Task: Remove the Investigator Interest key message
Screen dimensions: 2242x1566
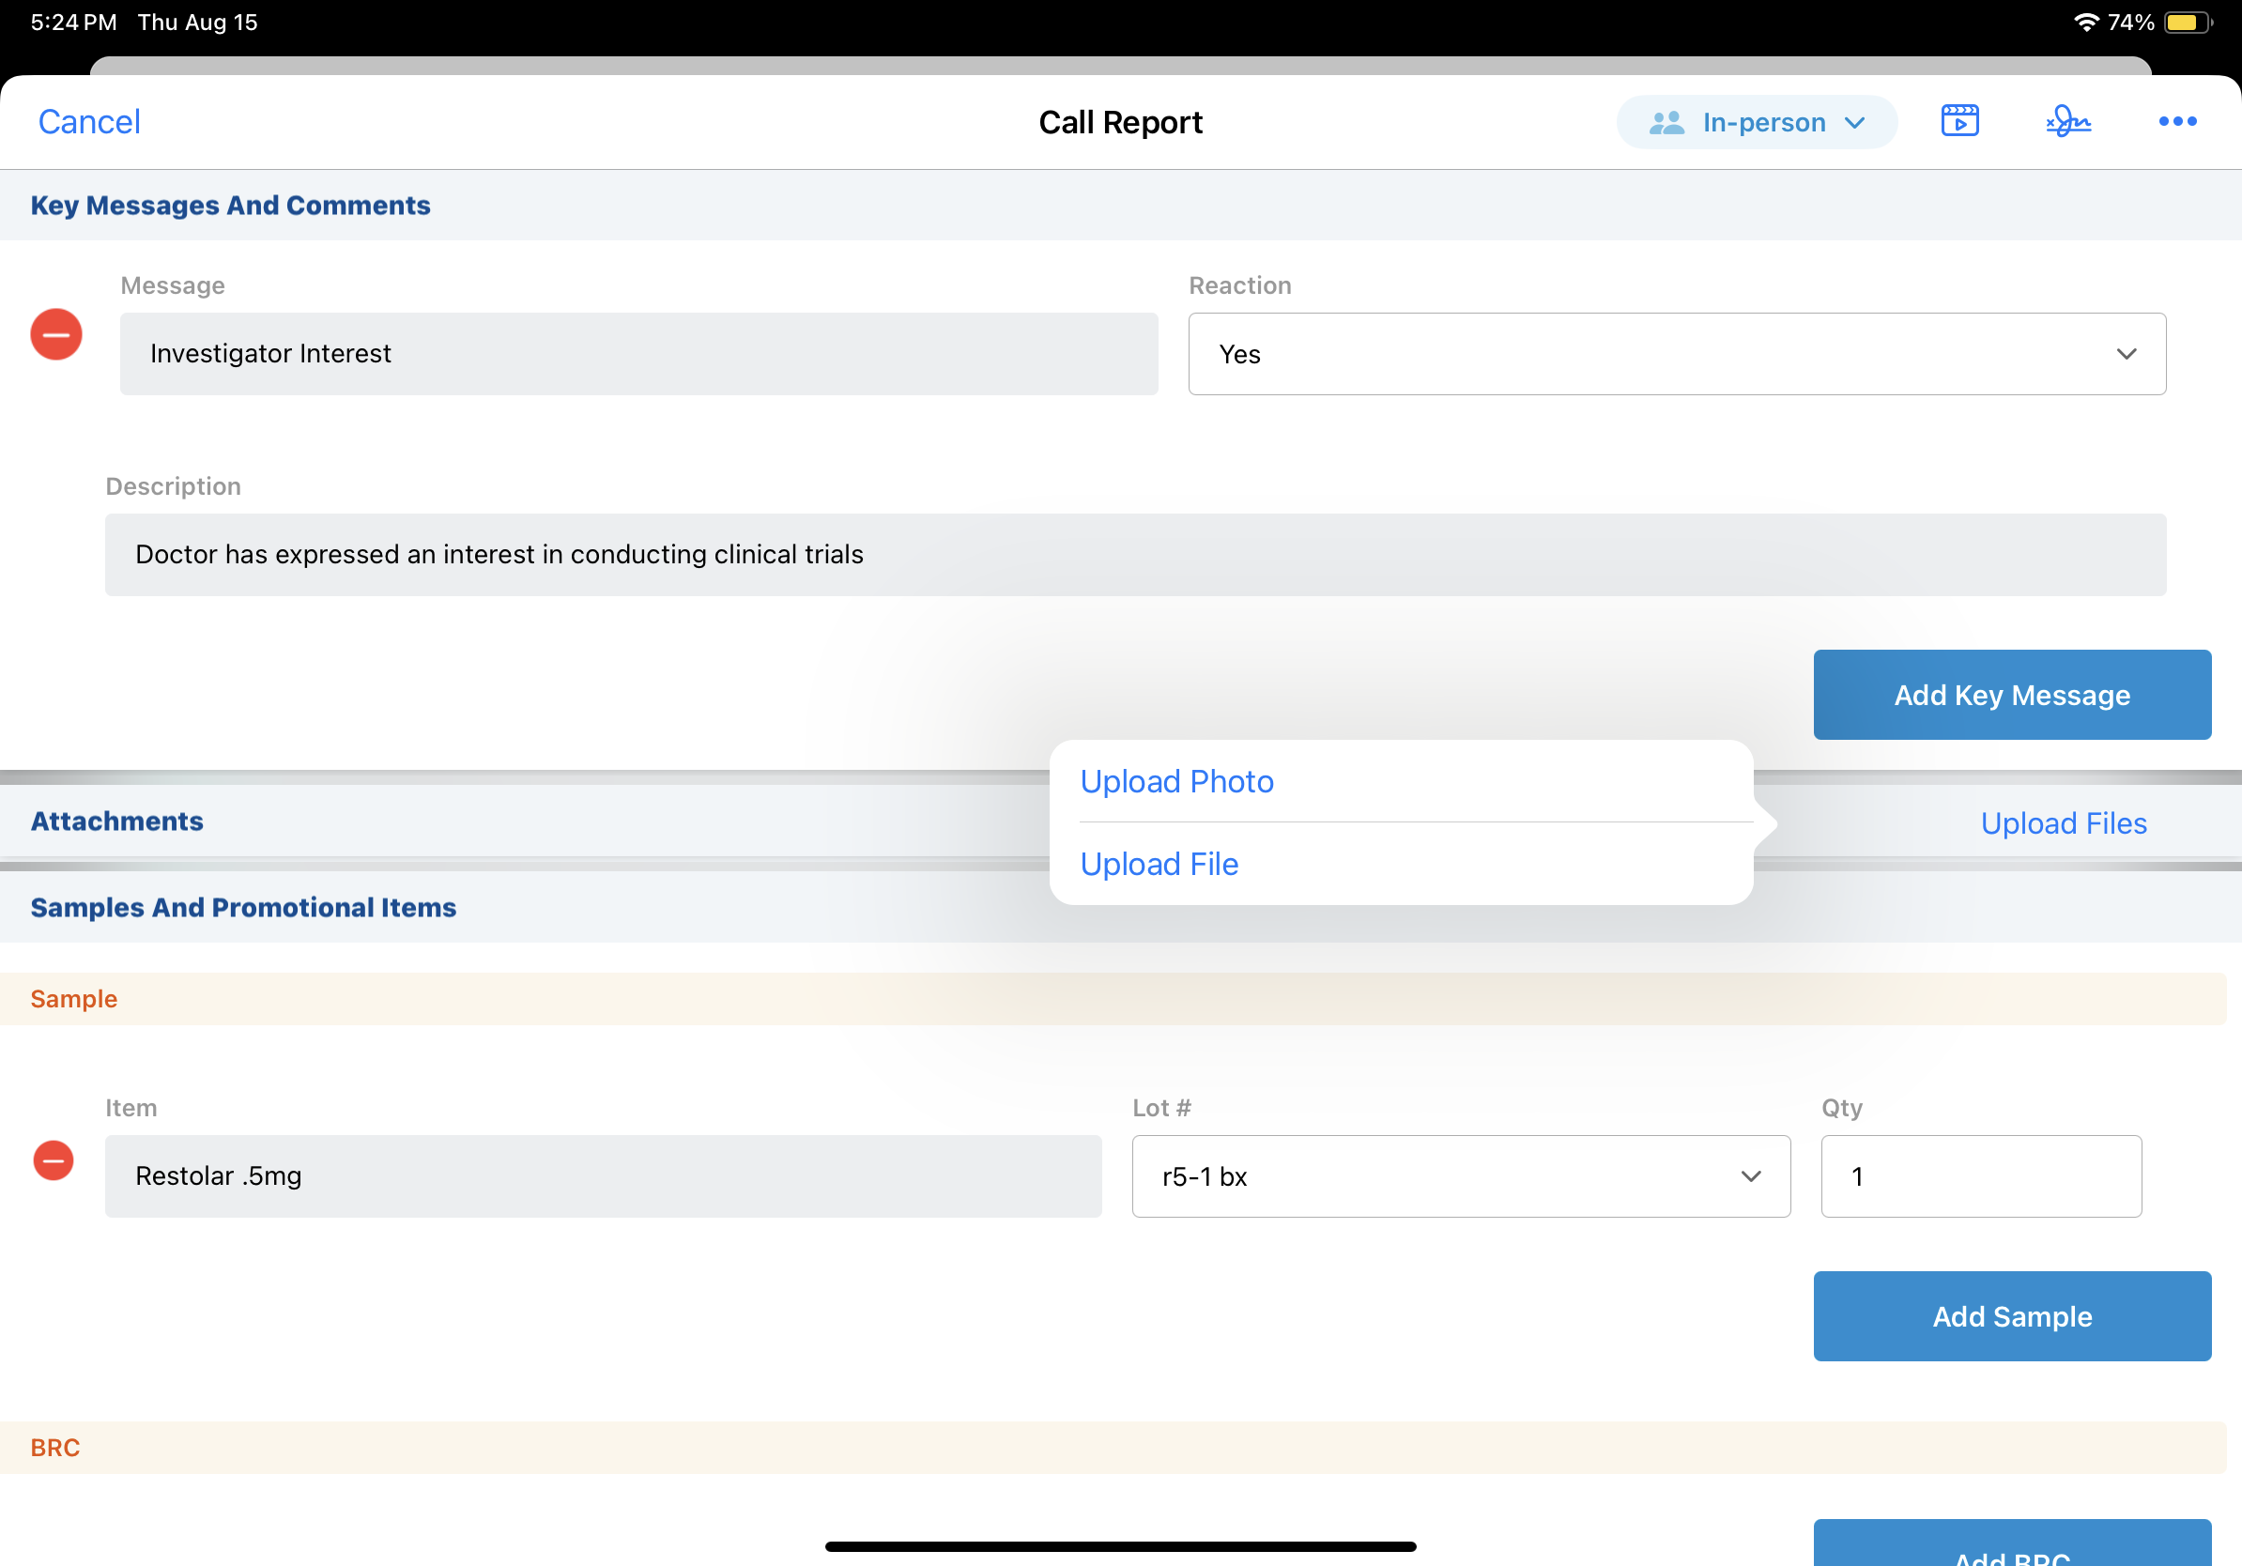Action: (x=55, y=335)
